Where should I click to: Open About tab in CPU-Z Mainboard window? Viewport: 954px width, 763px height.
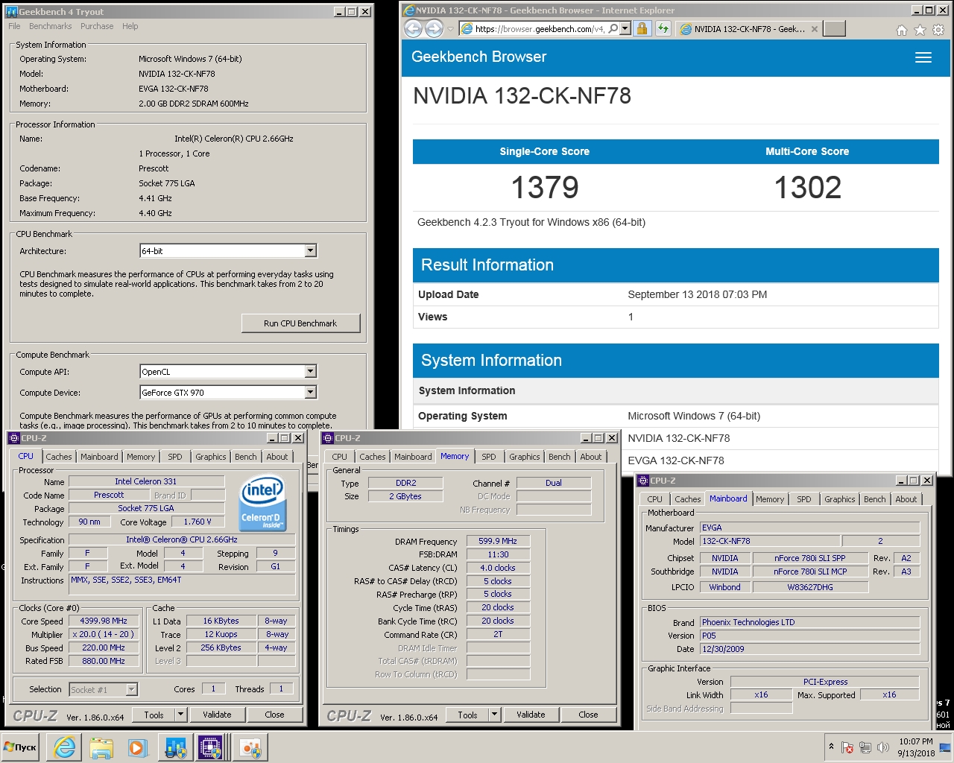[x=906, y=499]
